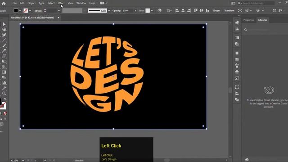This screenshot has width=288, height=162.
Task: Select the Curvature tool
Action: click(4, 35)
